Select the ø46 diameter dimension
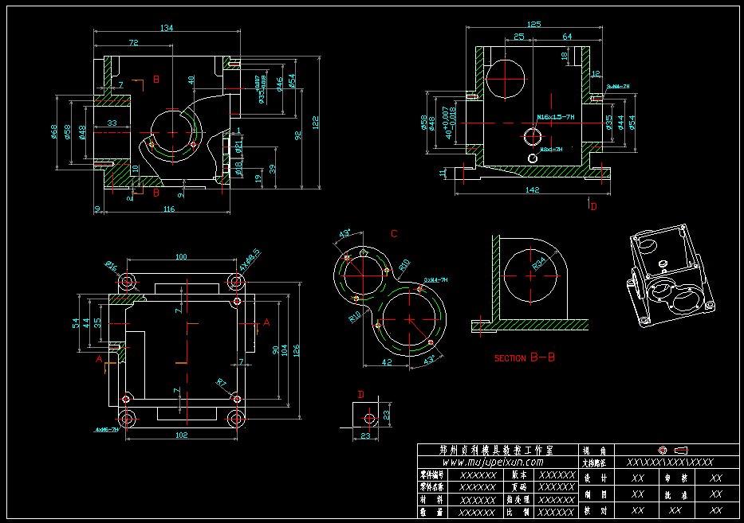The image size is (744, 523). (x=279, y=84)
